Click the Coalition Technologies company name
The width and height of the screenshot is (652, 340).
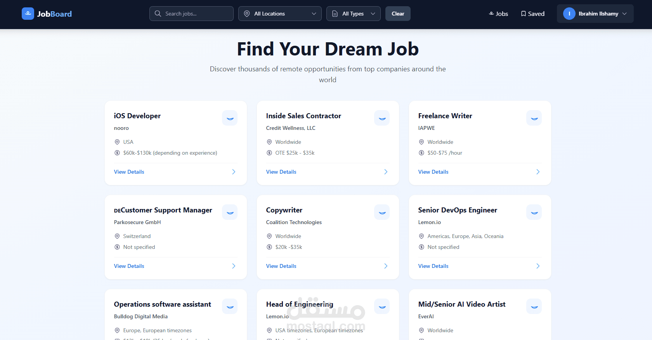point(294,222)
